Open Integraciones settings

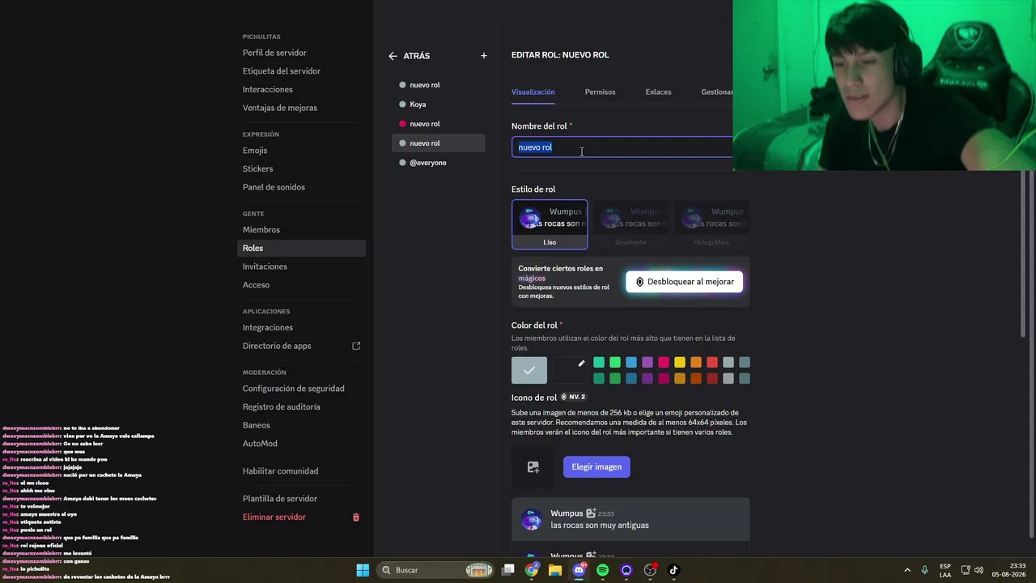301,327
